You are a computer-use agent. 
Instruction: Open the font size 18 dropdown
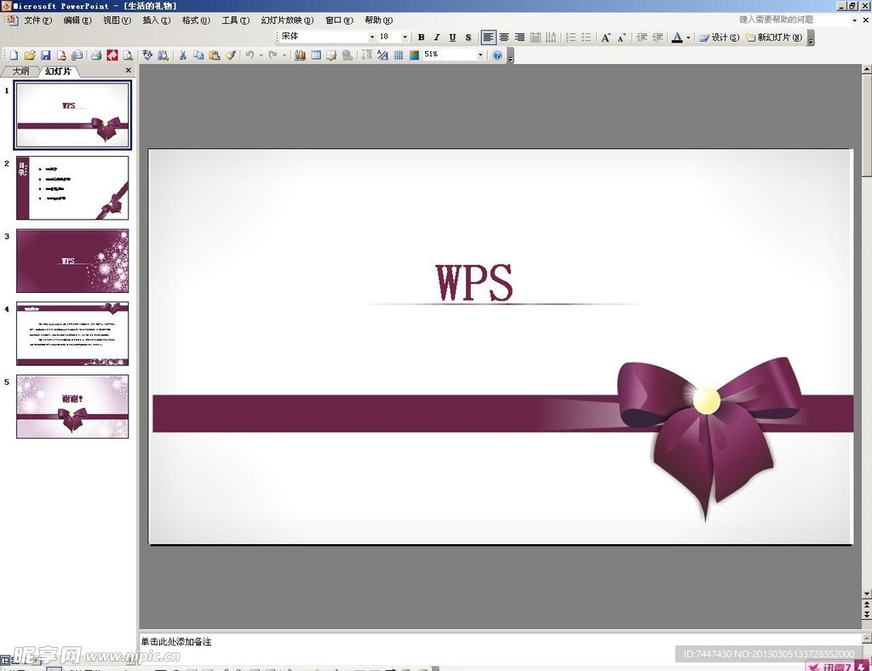[404, 37]
